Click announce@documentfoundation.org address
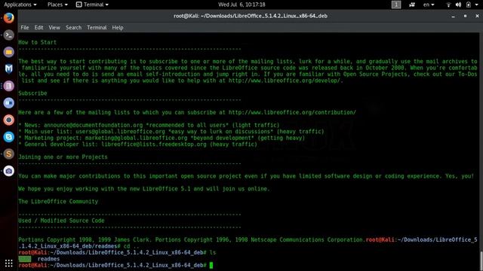 (93, 126)
